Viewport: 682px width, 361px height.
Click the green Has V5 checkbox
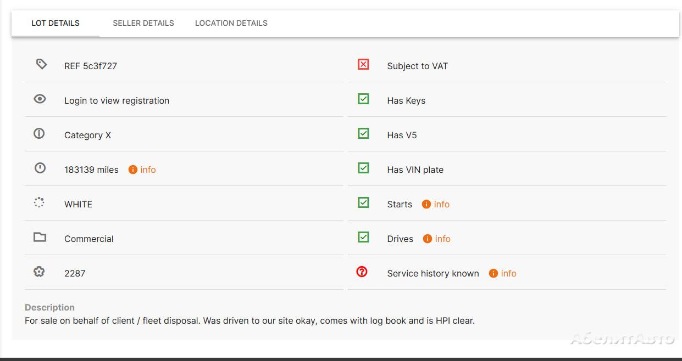point(363,134)
